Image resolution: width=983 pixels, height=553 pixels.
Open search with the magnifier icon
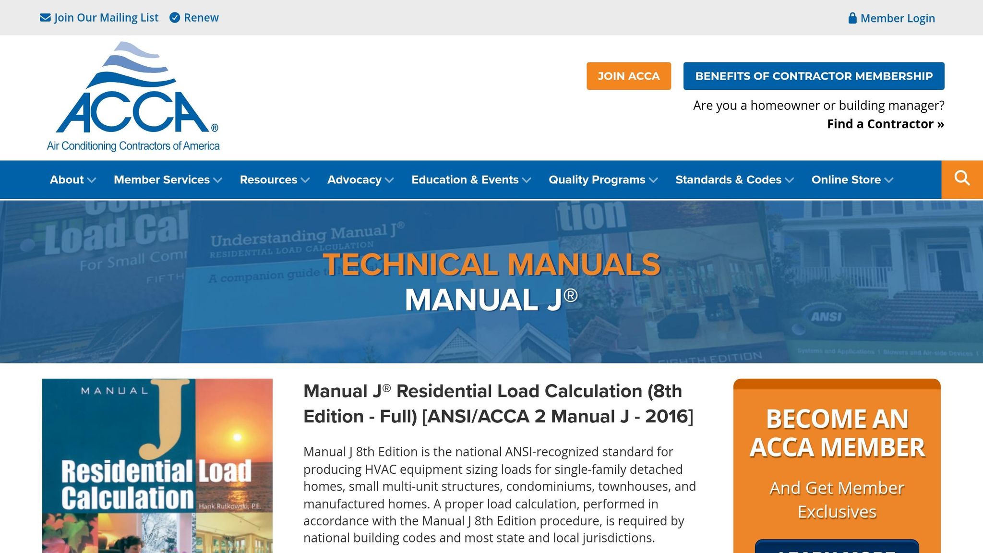pos(962,180)
